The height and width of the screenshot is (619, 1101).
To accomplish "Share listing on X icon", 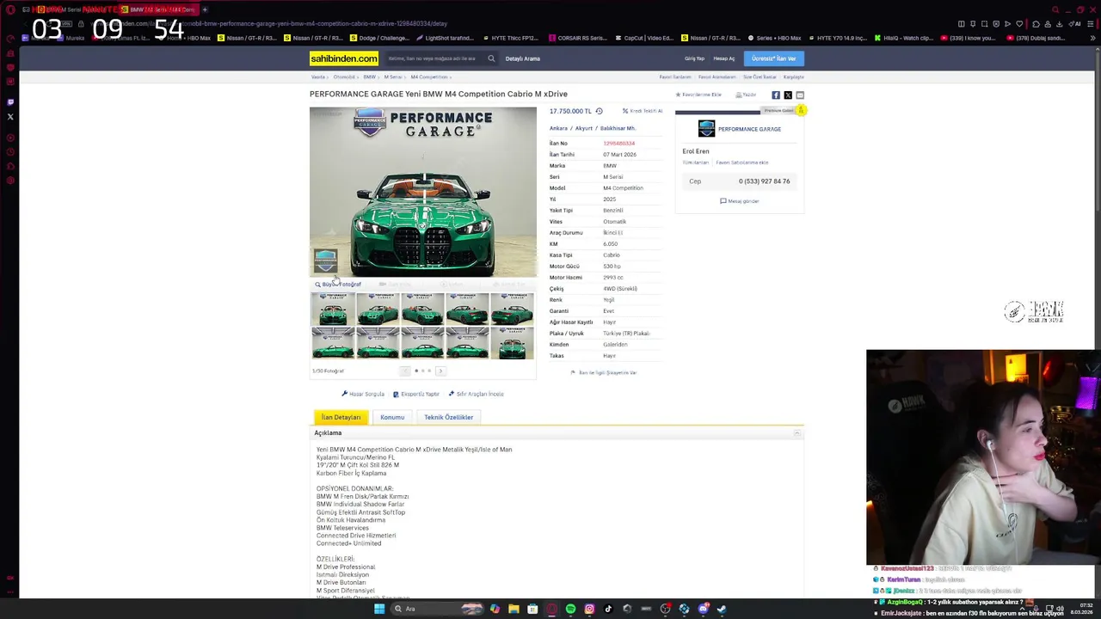I will tap(788, 95).
